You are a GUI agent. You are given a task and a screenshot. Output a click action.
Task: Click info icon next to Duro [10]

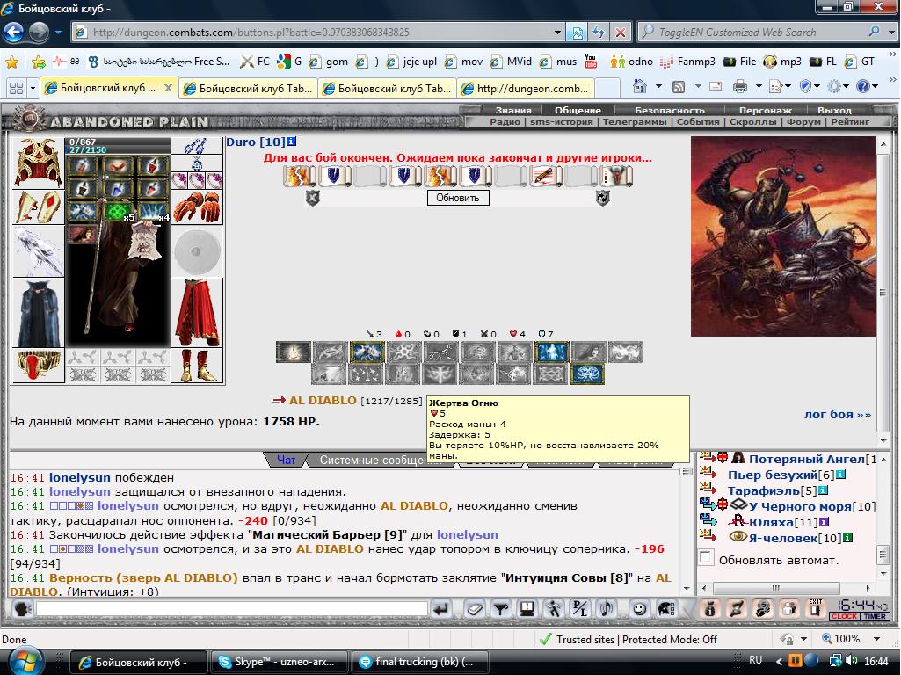coord(291,142)
